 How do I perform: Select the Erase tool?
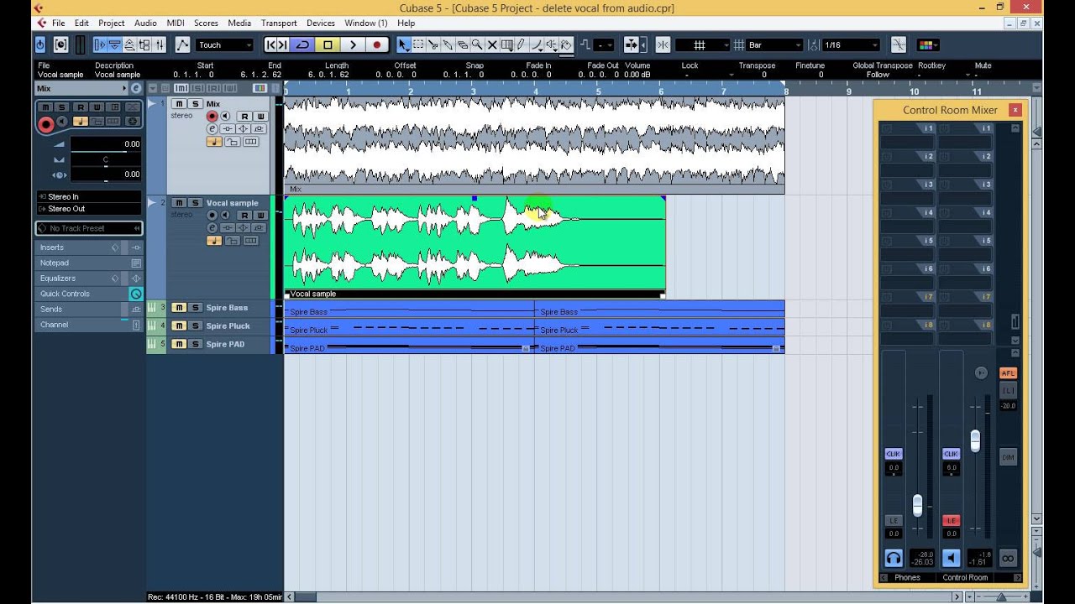tap(462, 44)
